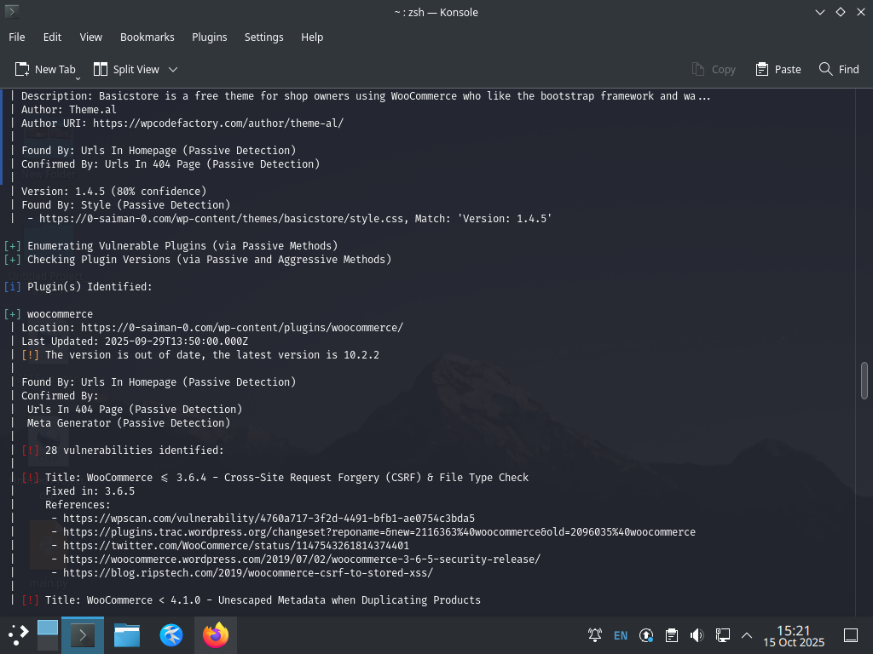Open the Find search tool
This screenshot has height=654, width=873.
[x=839, y=70]
